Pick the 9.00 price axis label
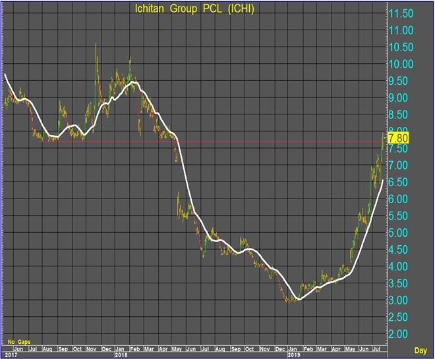Image resolution: width=435 pixels, height=359 pixels. point(398,98)
